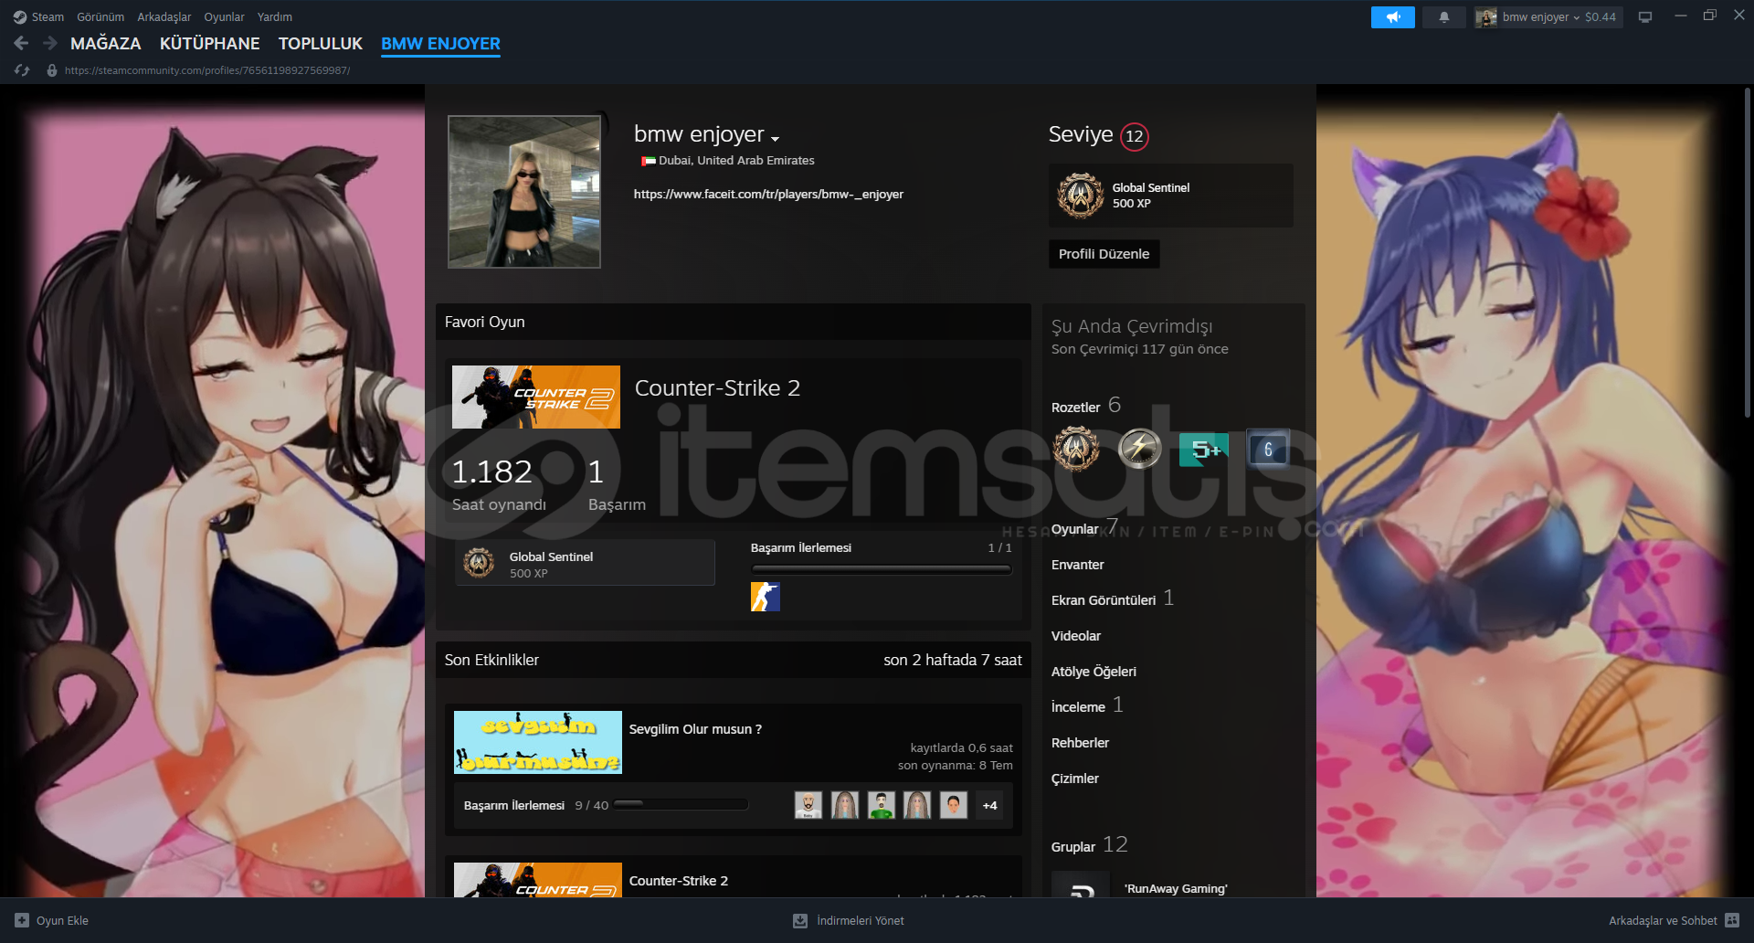The image size is (1754, 943).
Task: Click the small account avatar in header
Action: pos(1486,16)
